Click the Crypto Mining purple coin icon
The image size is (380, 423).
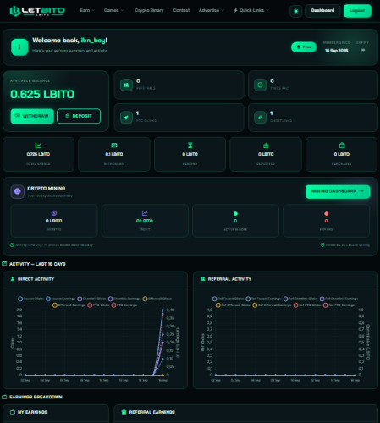click(x=17, y=191)
